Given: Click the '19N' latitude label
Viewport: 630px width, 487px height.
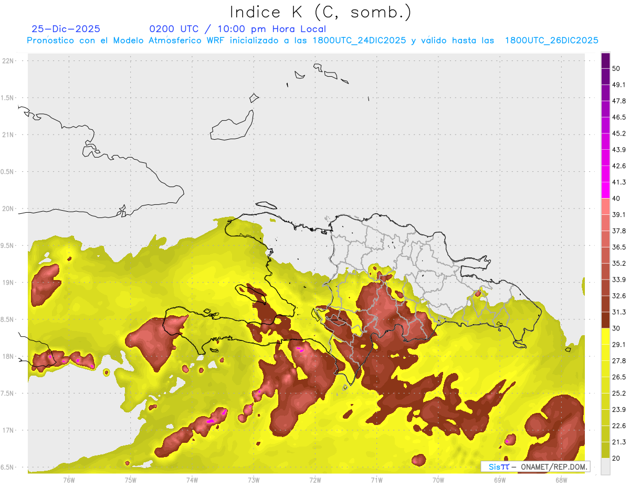Looking at the screenshot, I should [8, 283].
